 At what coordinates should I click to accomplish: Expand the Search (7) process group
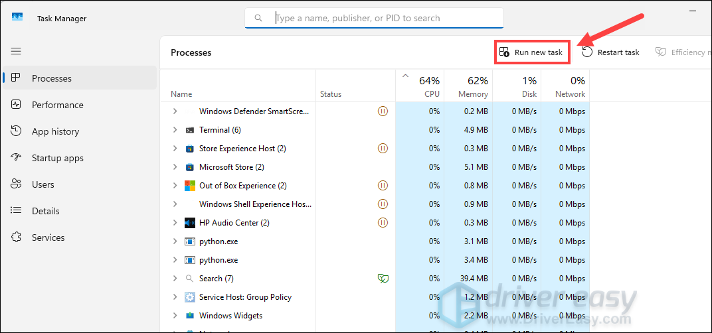pyautogui.click(x=175, y=279)
